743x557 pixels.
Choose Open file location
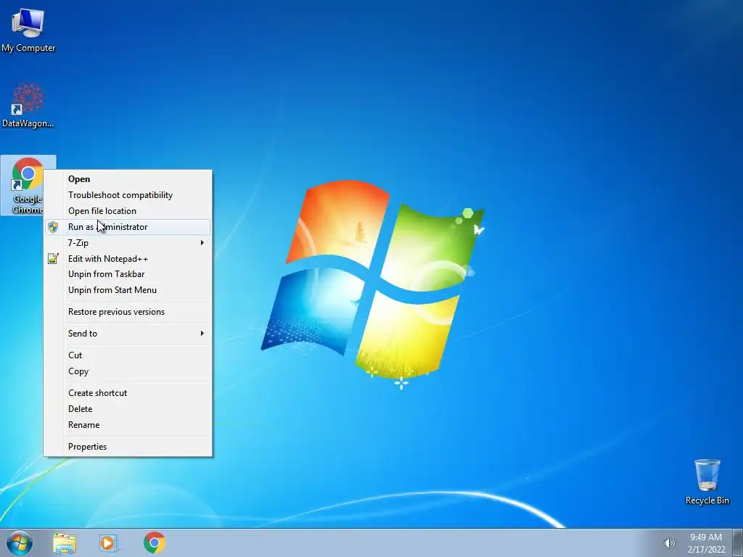(128, 211)
